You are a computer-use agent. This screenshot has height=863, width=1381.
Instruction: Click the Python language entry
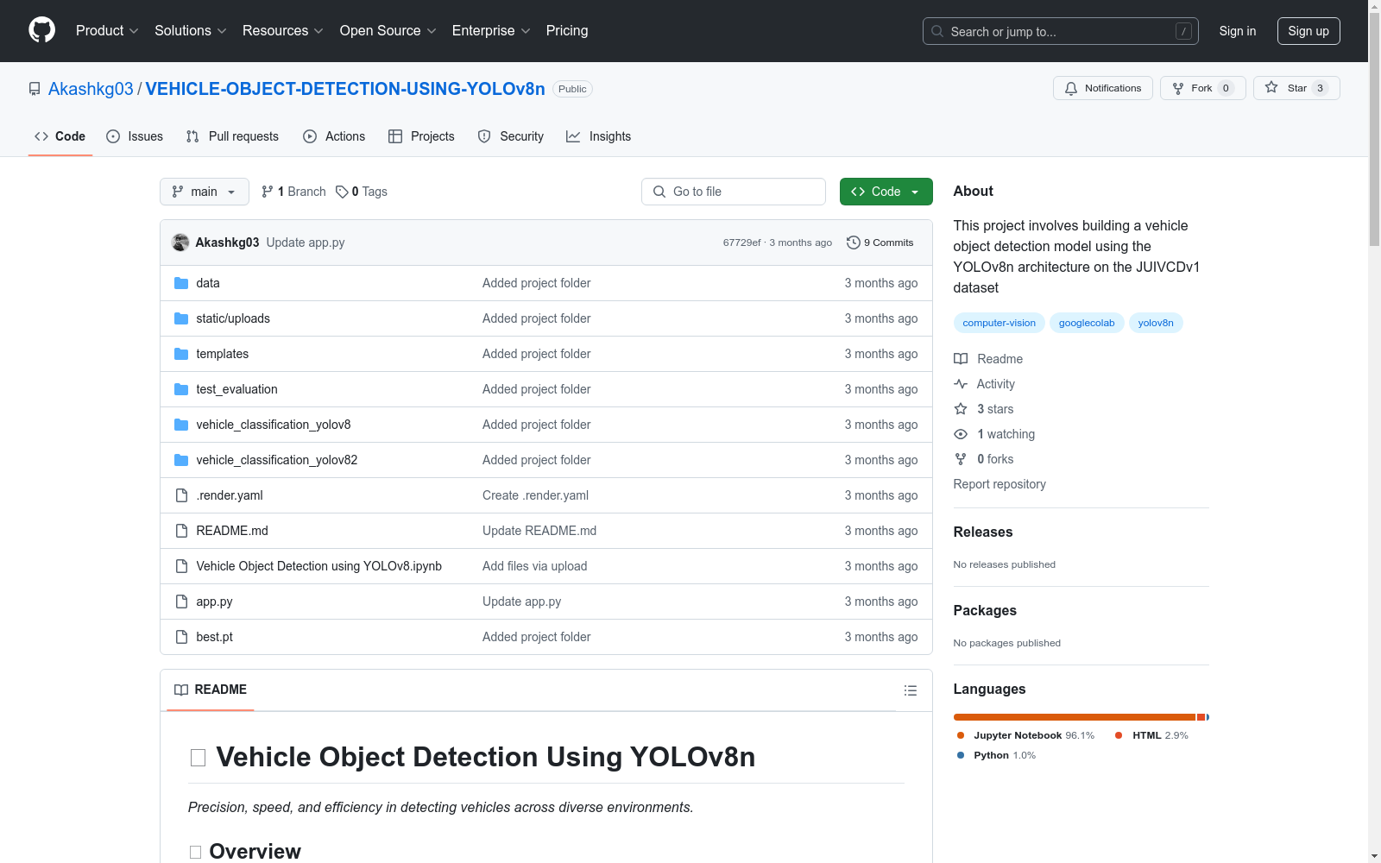[x=996, y=755]
